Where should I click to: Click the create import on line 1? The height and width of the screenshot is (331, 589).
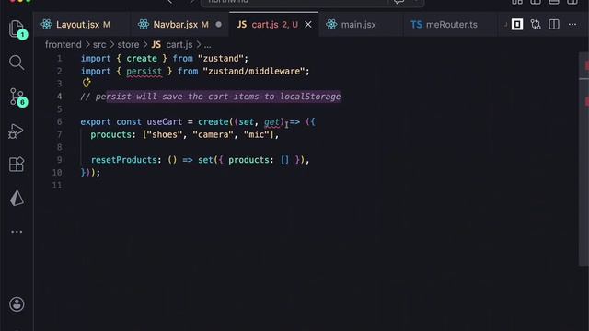click(x=142, y=59)
